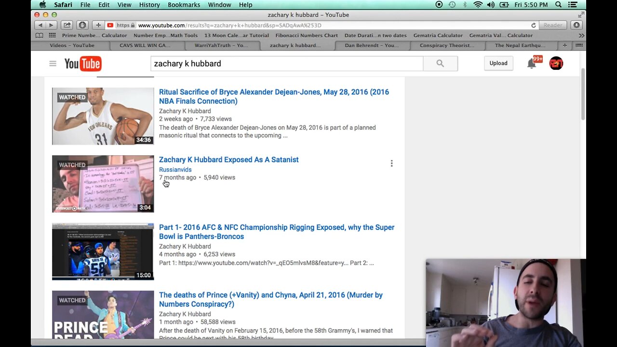Open the Number Emp...Math Tools bookmark

pyautogui.click(x=165, y=35)
